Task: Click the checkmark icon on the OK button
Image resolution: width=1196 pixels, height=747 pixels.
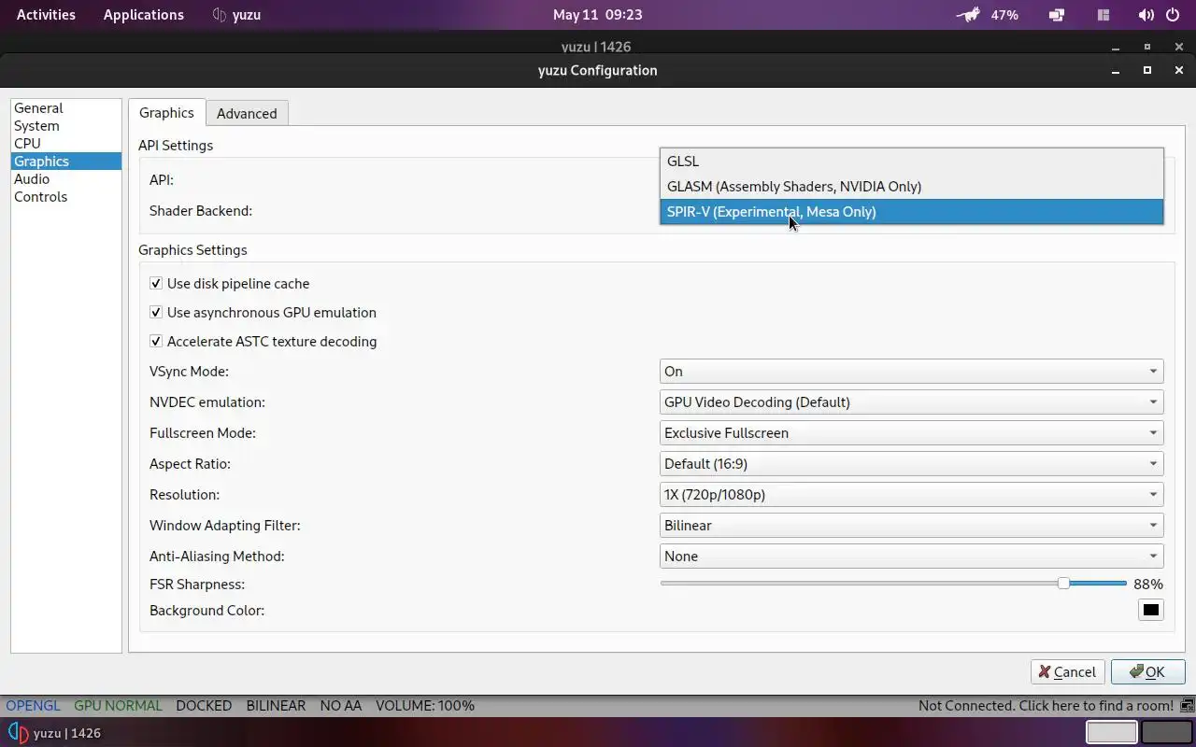Action: (1136, 671)
